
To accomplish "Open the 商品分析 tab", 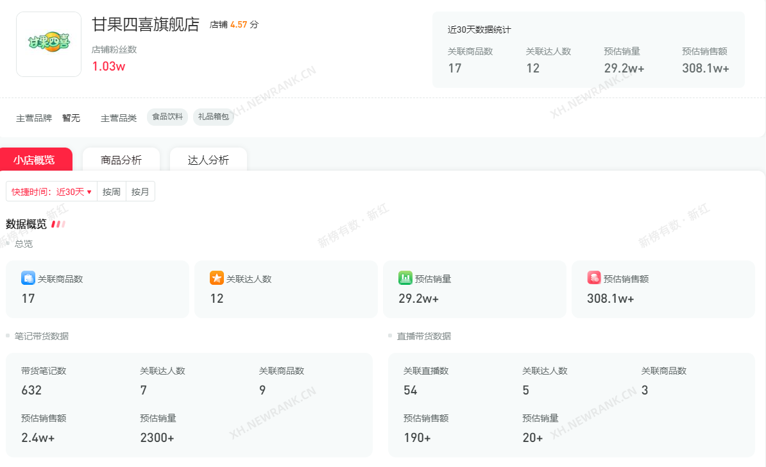I will [121, 160].
